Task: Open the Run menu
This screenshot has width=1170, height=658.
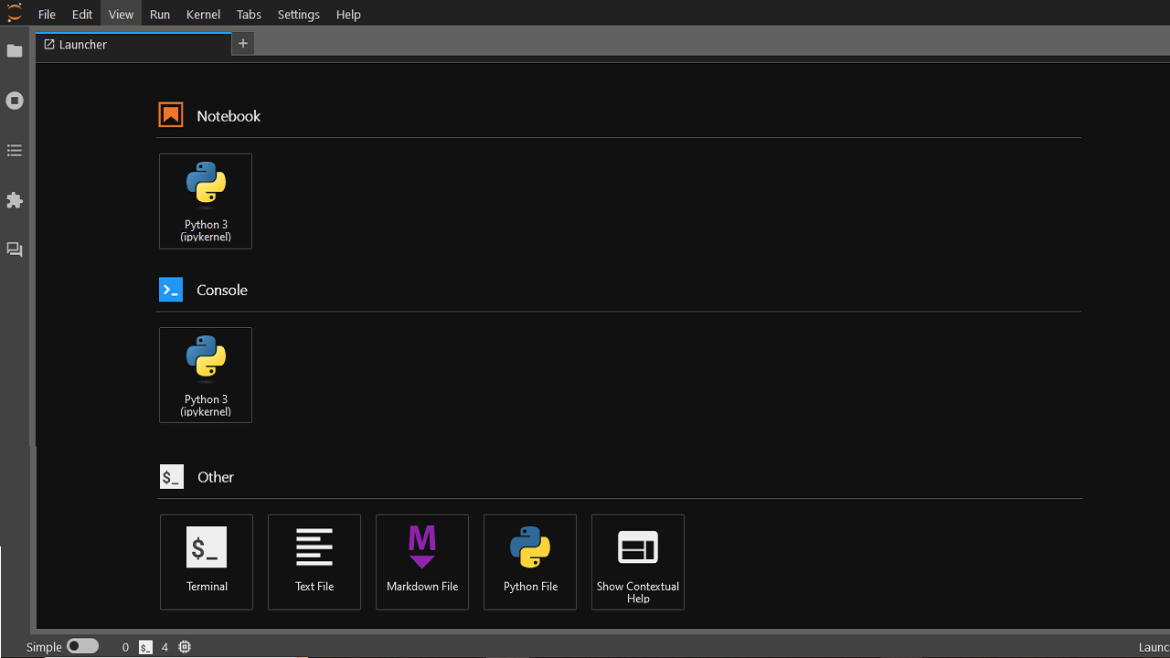Action: 160,15
